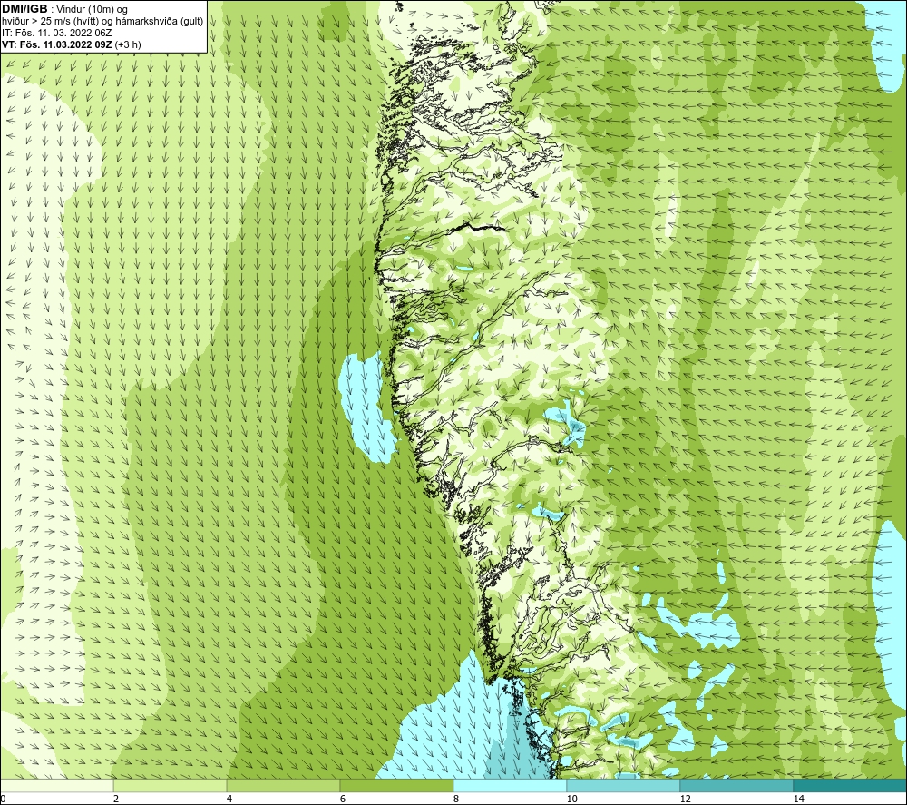The image size is (907, 805).
Task: Click the 4–6 m/s green legend segment
Action: click(x=283, y=786)
